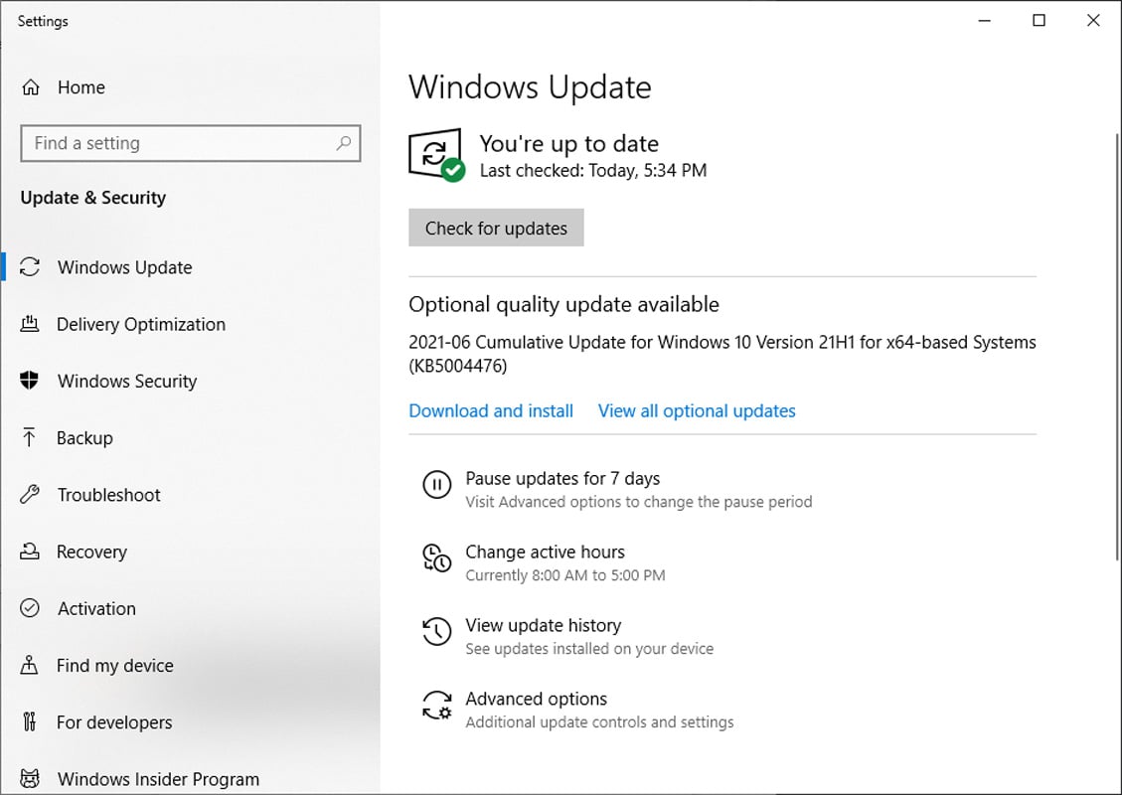The width and height of the screenshot is (1122, 795).
Task: Click Download and install link
Action: pyautogui.click(x=491, y=410)
